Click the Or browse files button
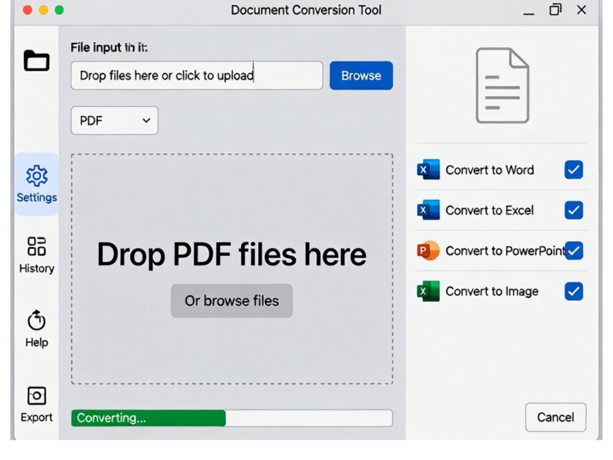The image size is (613, 460). (232, 301)
